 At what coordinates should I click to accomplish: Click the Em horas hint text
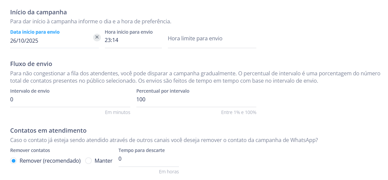click(169, 172)
